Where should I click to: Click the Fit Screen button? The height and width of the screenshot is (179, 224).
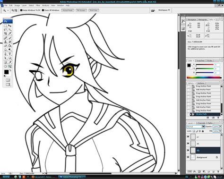[81, 10]
